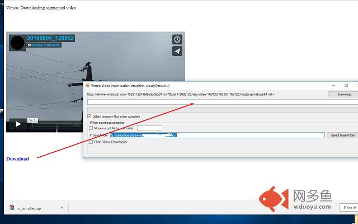Image resolution: width=358 pixels, height=224 pixels.
Task: Click the new folder name field
Action: pos(149,128)
